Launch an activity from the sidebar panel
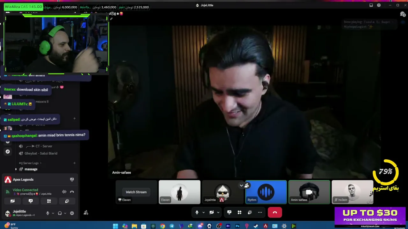408x229 pixels. click(49, 201)
